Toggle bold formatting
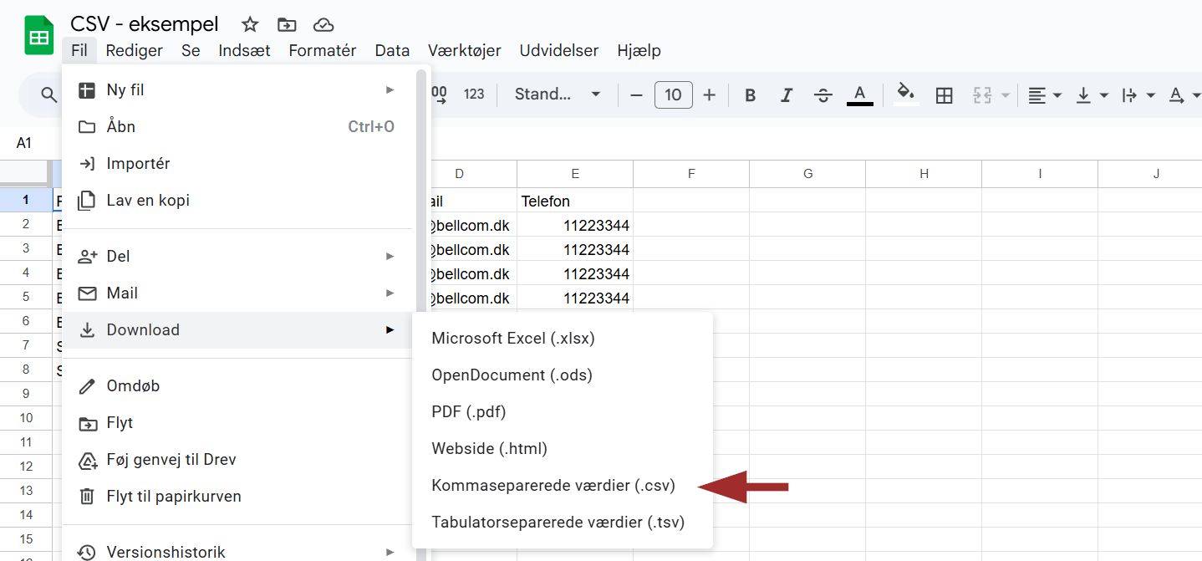1202x561 pixels. [750, 95]
